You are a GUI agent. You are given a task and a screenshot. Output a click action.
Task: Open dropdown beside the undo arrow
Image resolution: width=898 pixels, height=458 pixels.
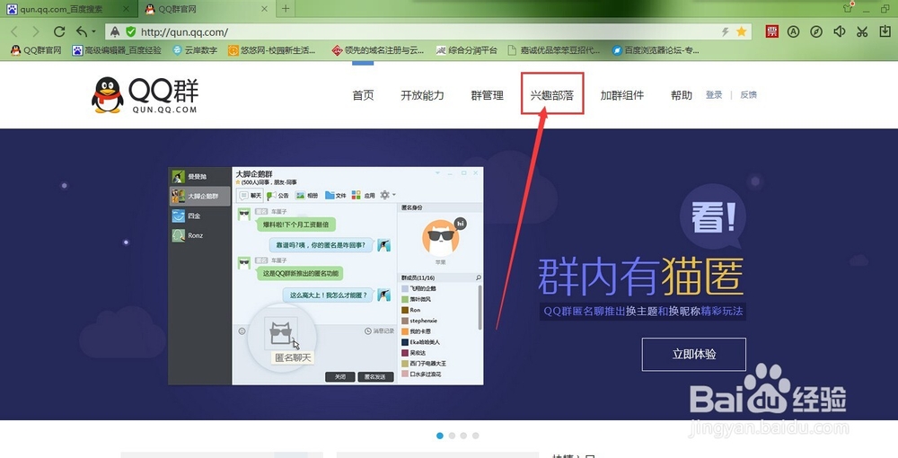[x=94, y=32]
